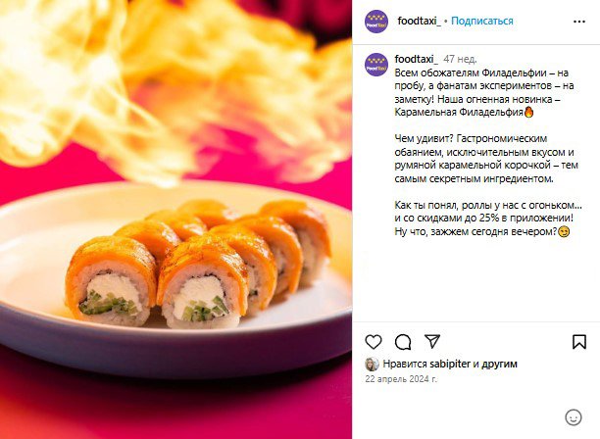Open emoji picker smiley icon
The width and height of the screenshot is (600, 439).
(574, 417)
